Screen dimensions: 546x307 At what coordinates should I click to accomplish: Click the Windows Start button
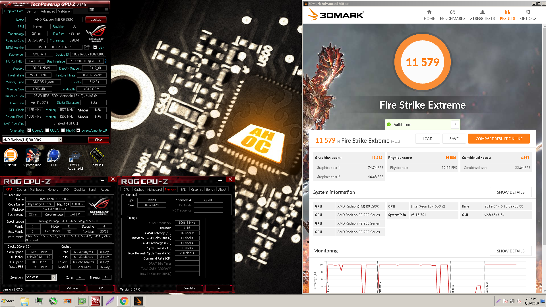point(8,301)
